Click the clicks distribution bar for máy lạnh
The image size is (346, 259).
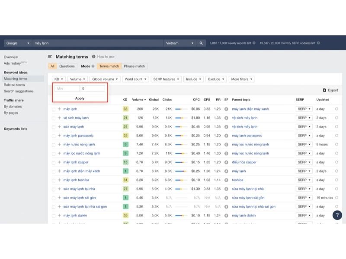181,109
